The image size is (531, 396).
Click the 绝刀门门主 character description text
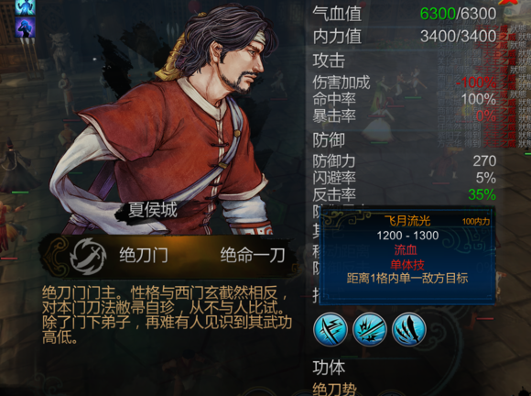(167, 314)
